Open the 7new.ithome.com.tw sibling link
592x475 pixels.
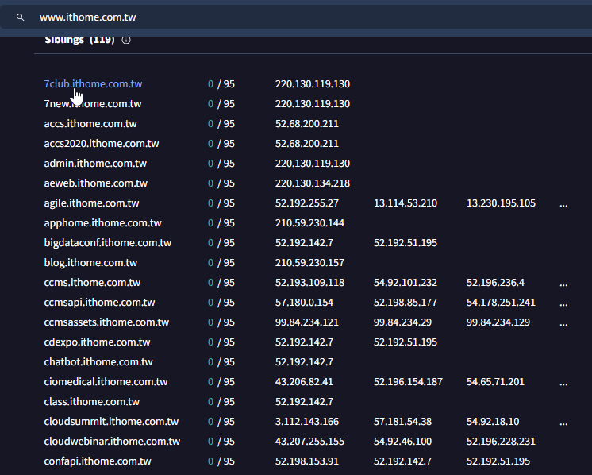[x=93, y=103]
